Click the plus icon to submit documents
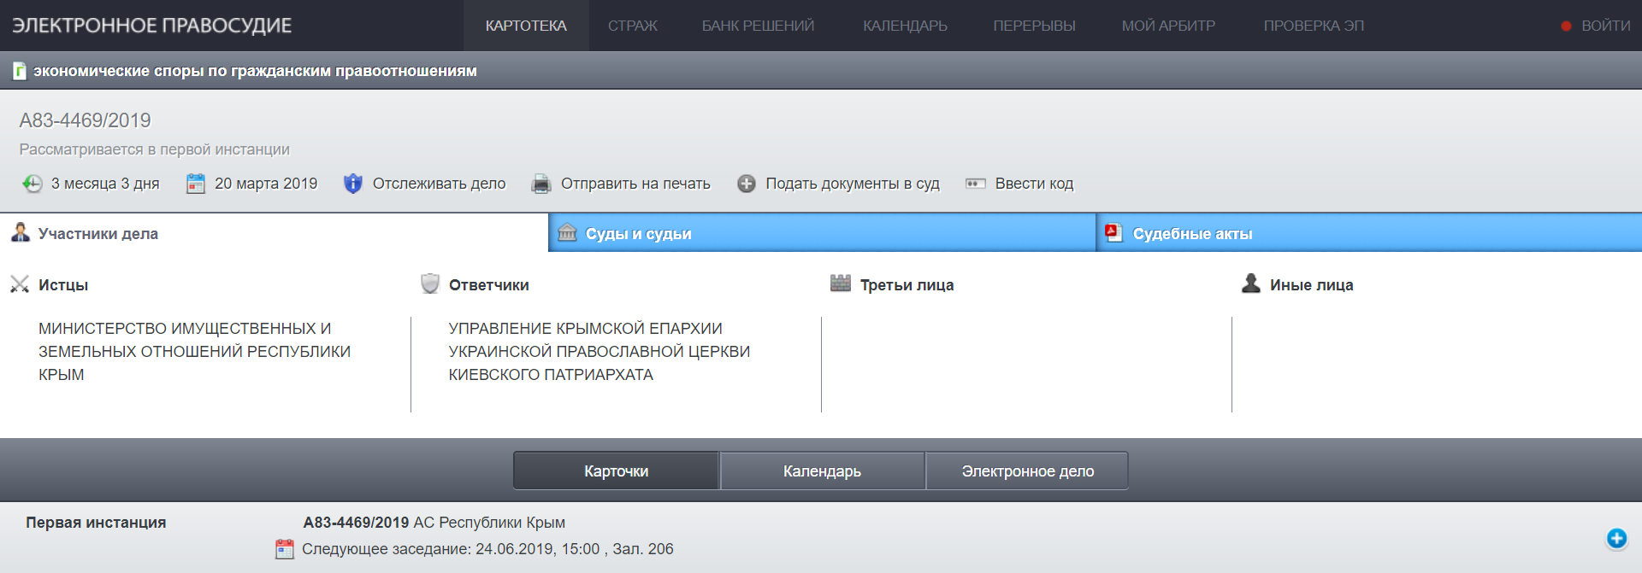Image resolution: width=1642 pixels, height=573 pixels. click(x=747, y=184)
